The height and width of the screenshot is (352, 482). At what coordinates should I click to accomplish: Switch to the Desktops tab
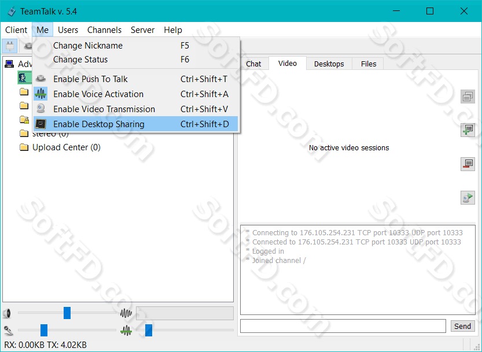[329, 64]
